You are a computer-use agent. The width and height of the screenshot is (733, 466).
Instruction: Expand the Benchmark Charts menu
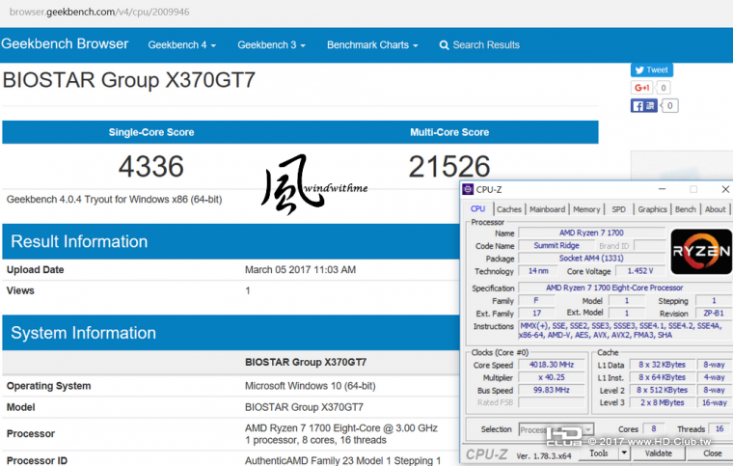(372, 45)
